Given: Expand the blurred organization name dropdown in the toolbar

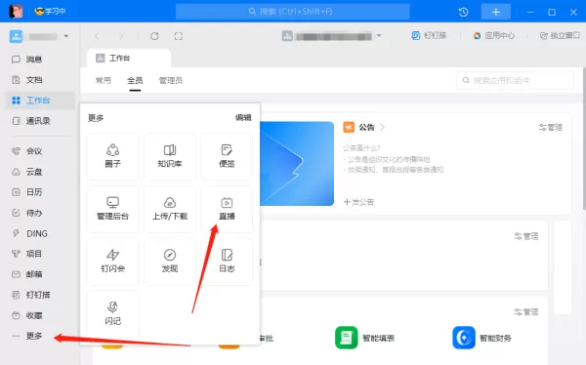Looking at the screenshot, I should 379,36.
